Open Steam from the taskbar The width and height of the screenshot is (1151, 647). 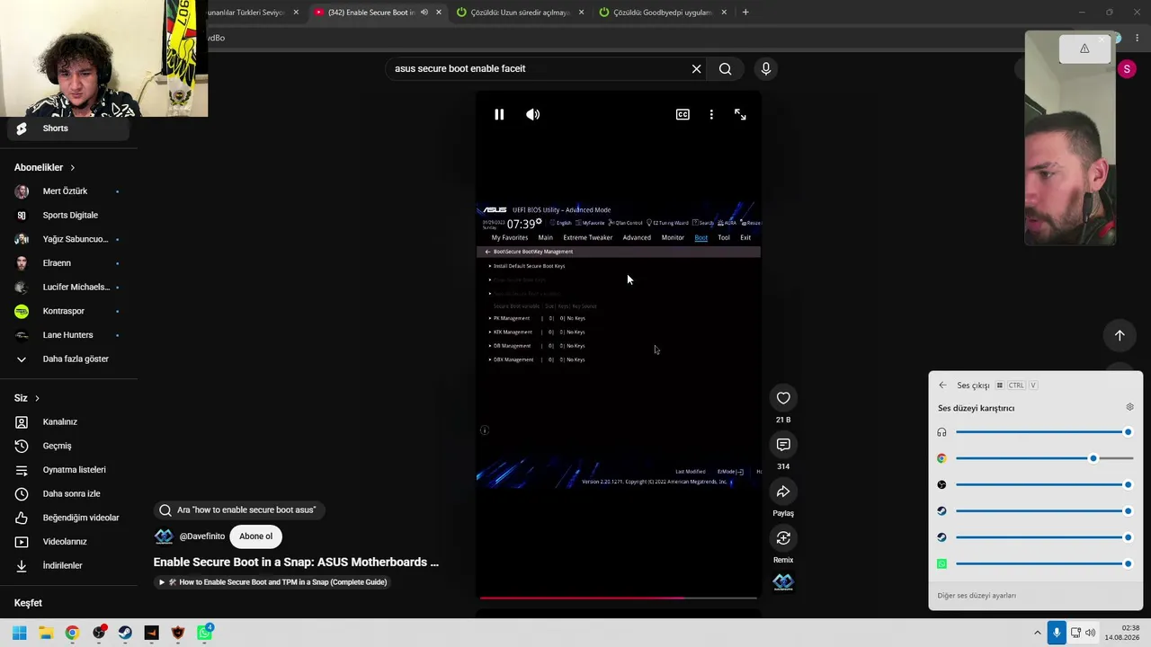tap(125, 633)
